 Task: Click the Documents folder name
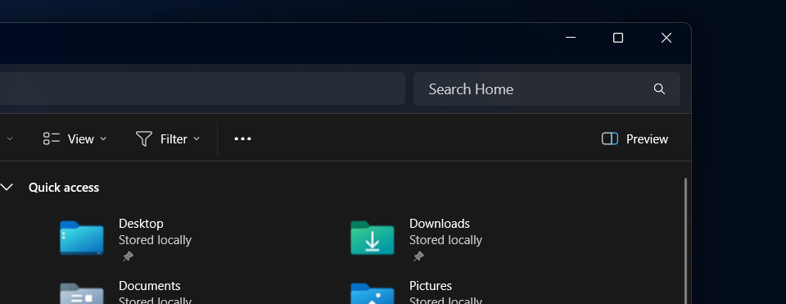[x=149, y=286]
